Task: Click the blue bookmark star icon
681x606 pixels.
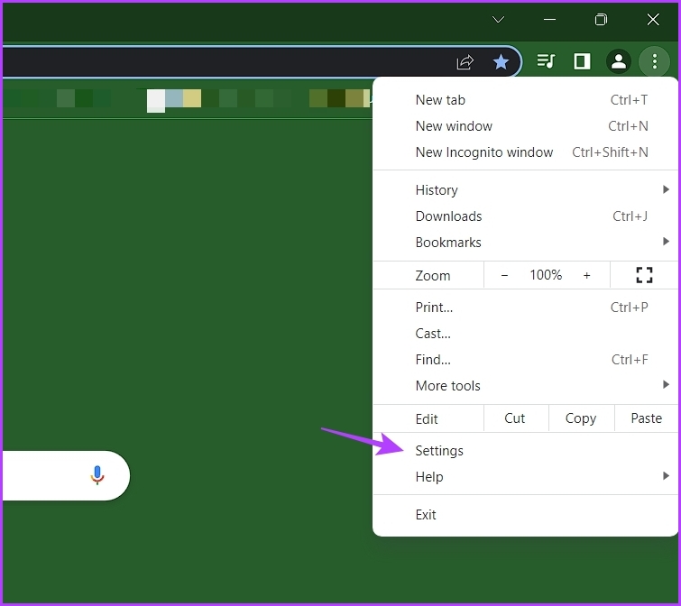Action: pyautogui.click(x=501, y=62)
